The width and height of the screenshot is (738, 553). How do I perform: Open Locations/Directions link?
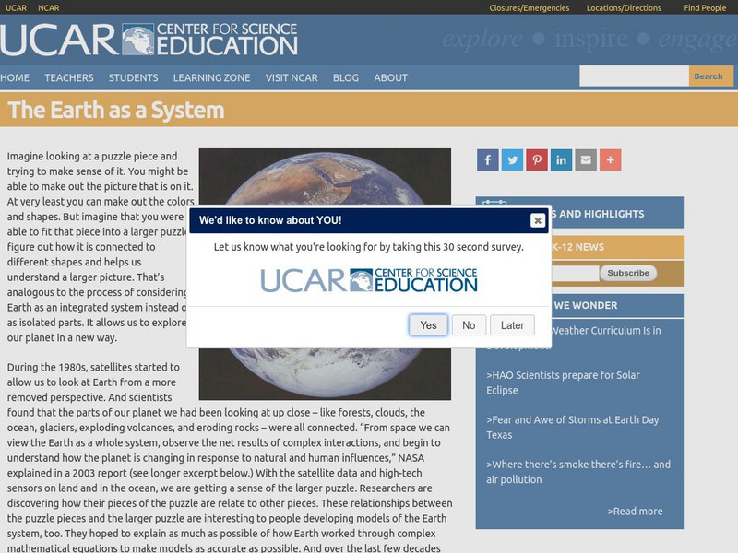point(624,8)
